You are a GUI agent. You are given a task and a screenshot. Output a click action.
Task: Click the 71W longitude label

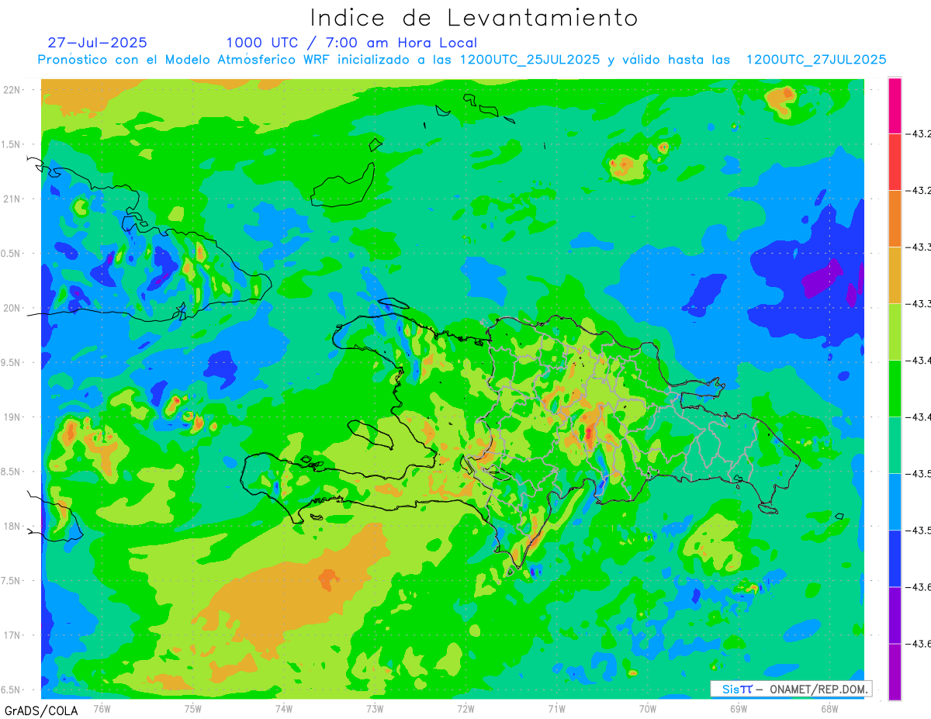[556, 708]
